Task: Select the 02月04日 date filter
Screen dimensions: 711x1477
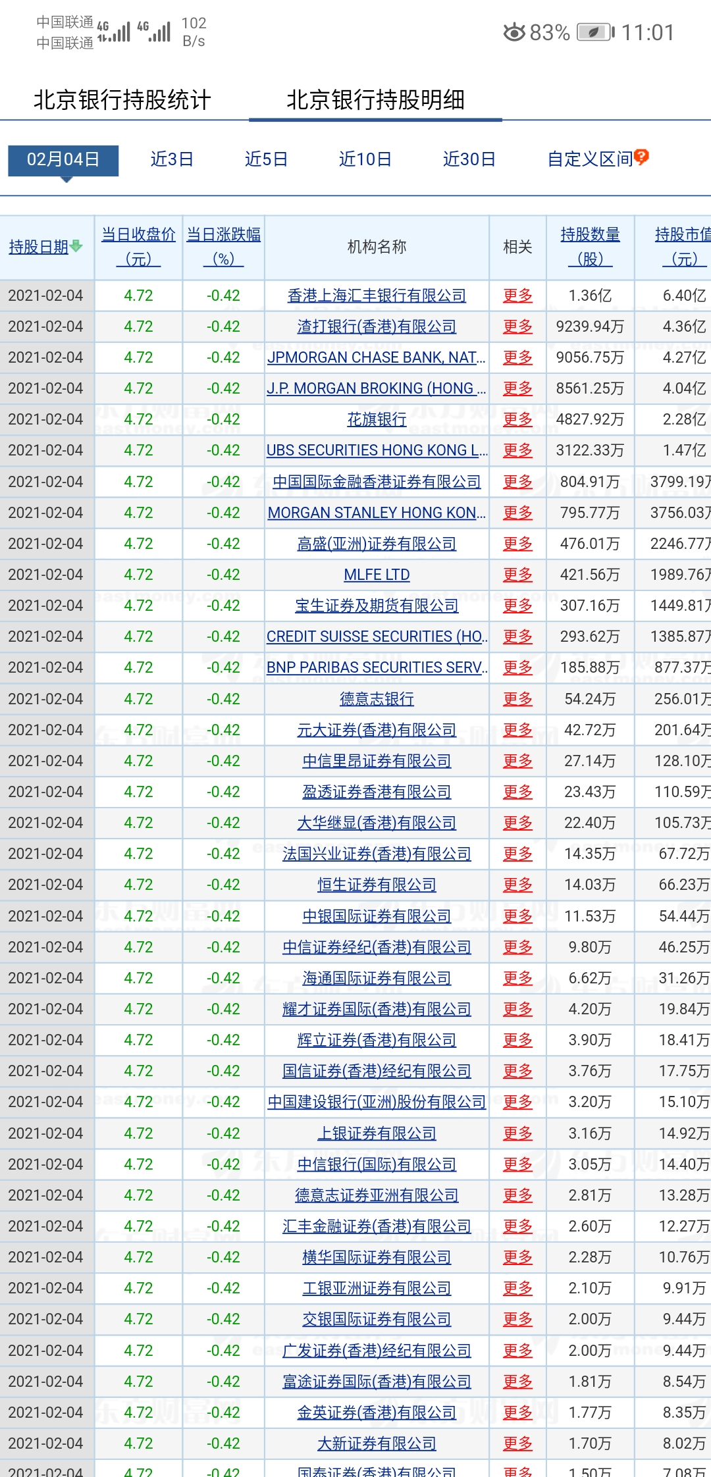Action: (x=63, y=160)
